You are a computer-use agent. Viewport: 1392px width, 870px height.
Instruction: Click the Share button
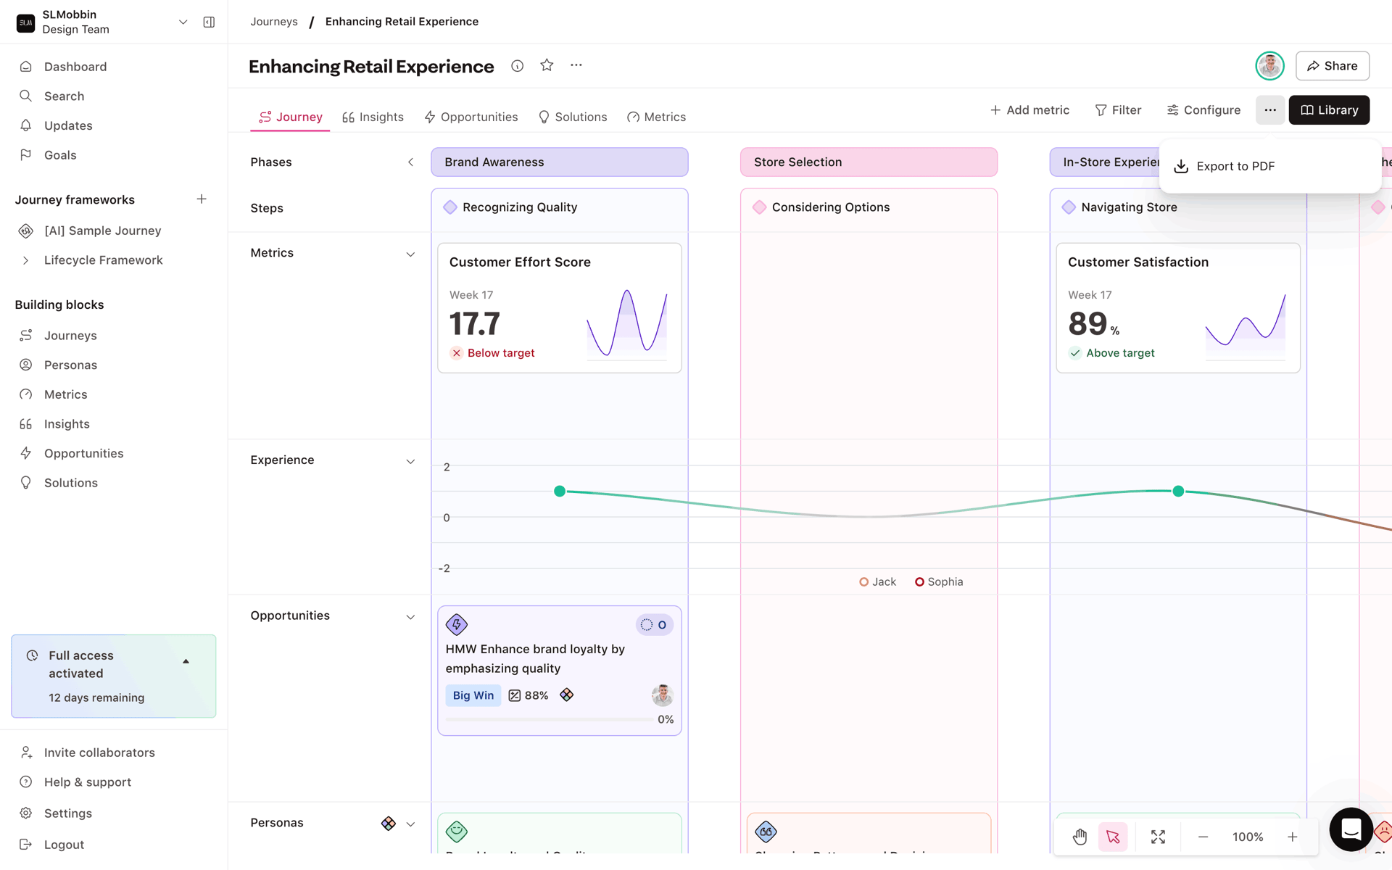(x=1333, y=66)
